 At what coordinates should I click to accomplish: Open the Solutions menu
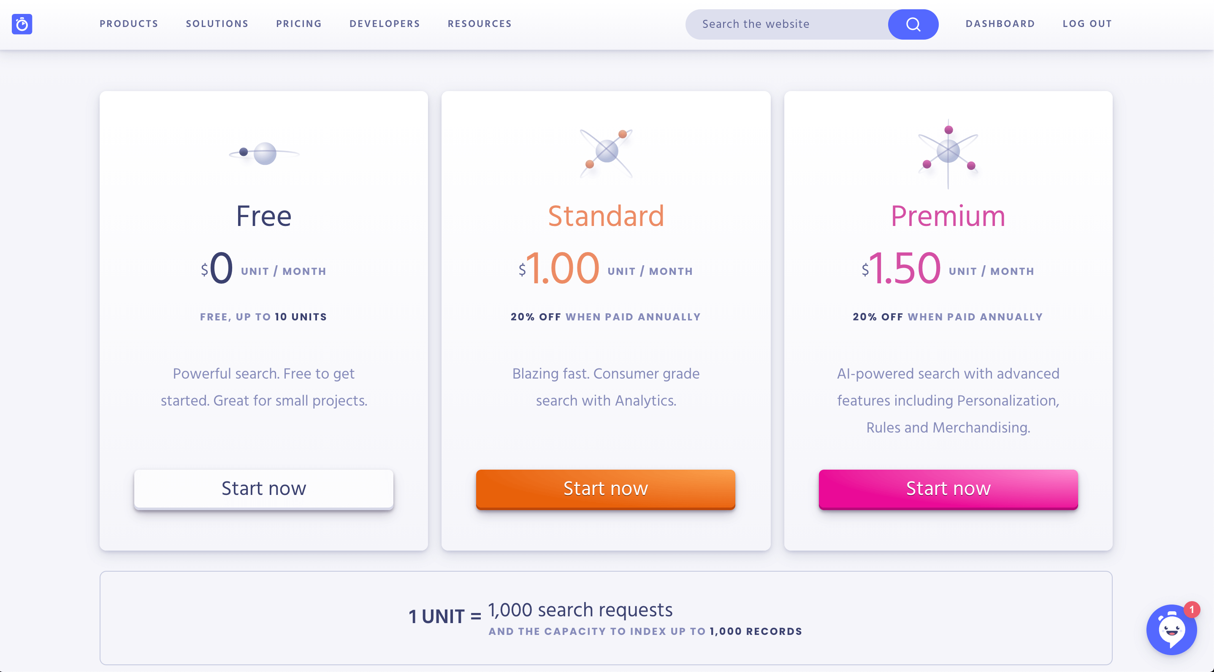[x=217, y=24]
